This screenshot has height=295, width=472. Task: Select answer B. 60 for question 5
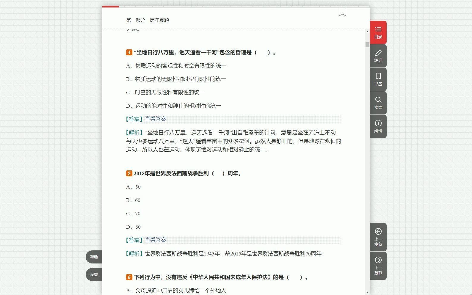pyautogui.click(x=133, y=200)
